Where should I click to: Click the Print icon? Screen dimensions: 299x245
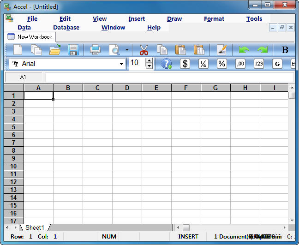[95, 50]
